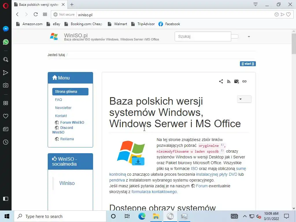Click the page vertical scrollbar thumb
This screenshot has width=296, height=222.
[294, 44]
